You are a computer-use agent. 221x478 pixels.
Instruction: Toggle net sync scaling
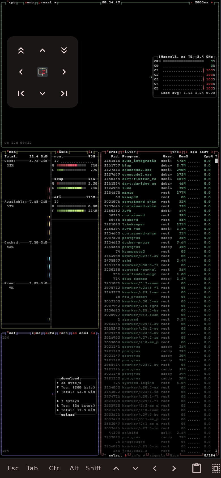pyautogui.click(x=36, y=333)
